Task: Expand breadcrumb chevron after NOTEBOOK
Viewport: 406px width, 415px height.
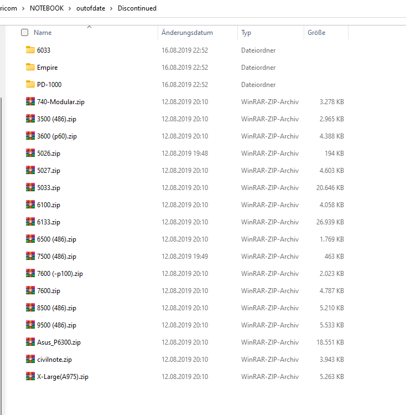Action: point(70,8)
